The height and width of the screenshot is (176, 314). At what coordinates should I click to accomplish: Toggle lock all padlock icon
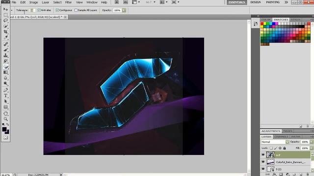point(285,148)
